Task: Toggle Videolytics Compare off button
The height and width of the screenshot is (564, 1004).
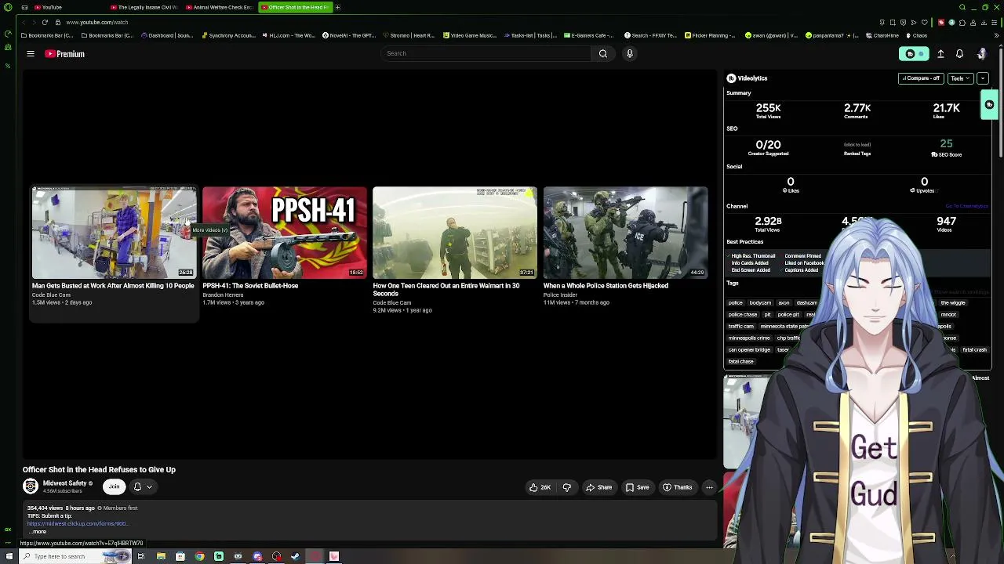Action: pos(920,78)
